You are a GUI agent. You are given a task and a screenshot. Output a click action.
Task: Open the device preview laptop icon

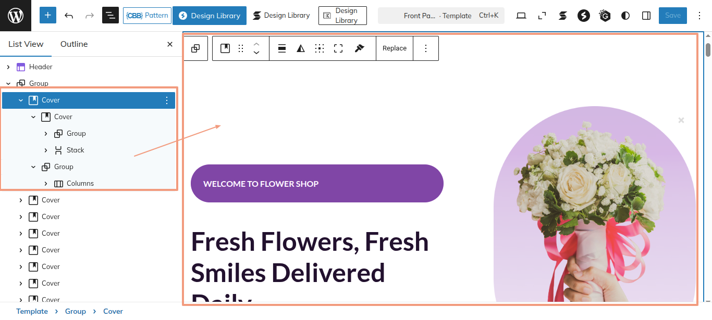click(x=521, y=16)
